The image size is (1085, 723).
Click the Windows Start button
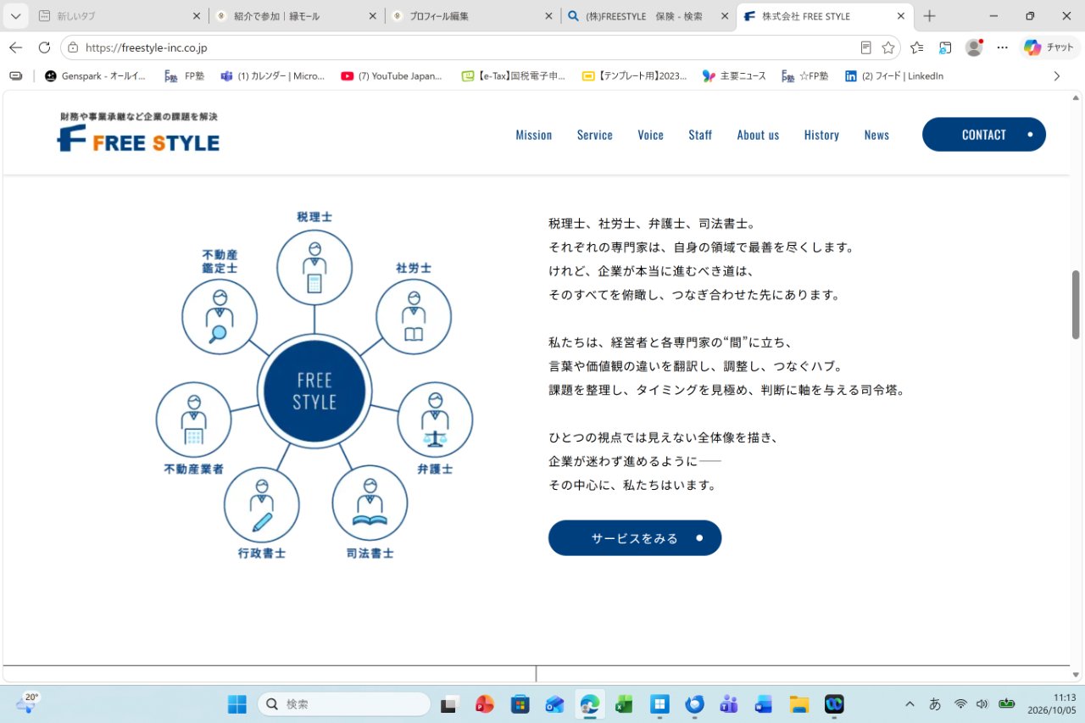[237, 704]
